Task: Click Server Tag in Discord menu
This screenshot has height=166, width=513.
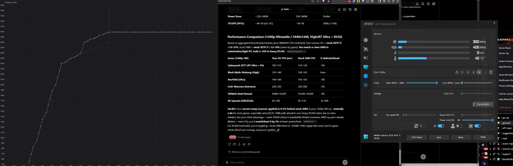Action: [x=504, y=53]
